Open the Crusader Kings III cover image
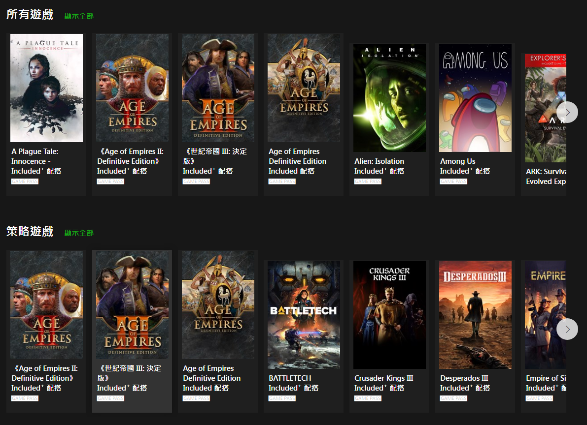Screen dimensions: 587x425 pyautogui.click(x=389, y=315)
